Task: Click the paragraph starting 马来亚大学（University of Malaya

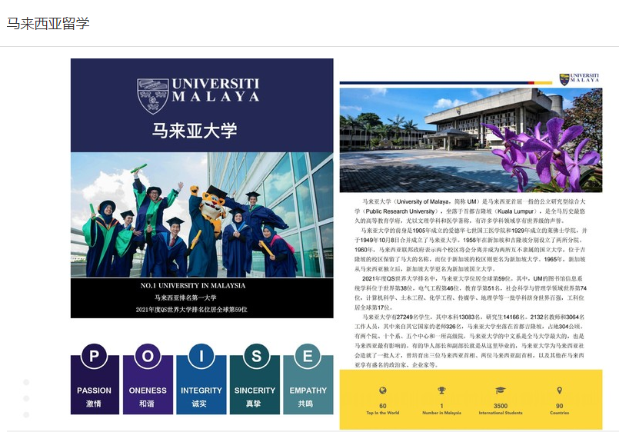Action: pyautogui.click(x=470, y=211)
